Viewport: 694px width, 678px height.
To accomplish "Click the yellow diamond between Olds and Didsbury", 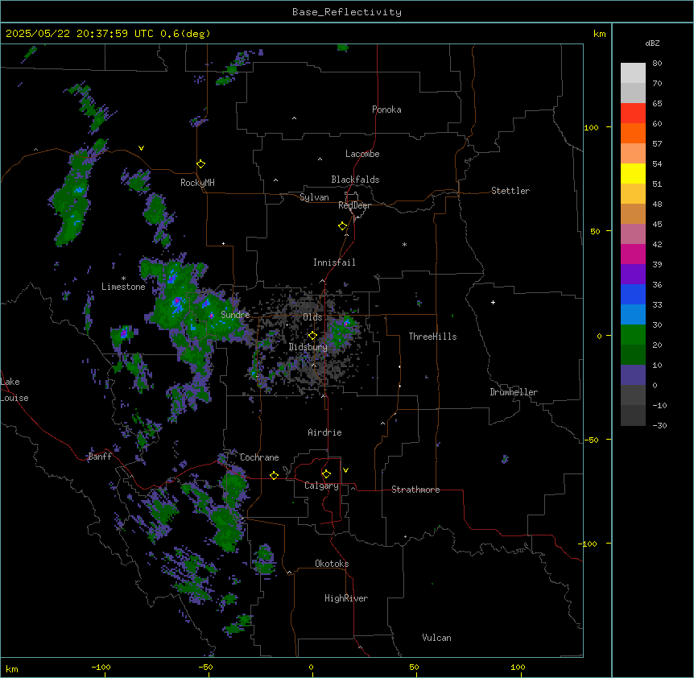I will [312, 336].
